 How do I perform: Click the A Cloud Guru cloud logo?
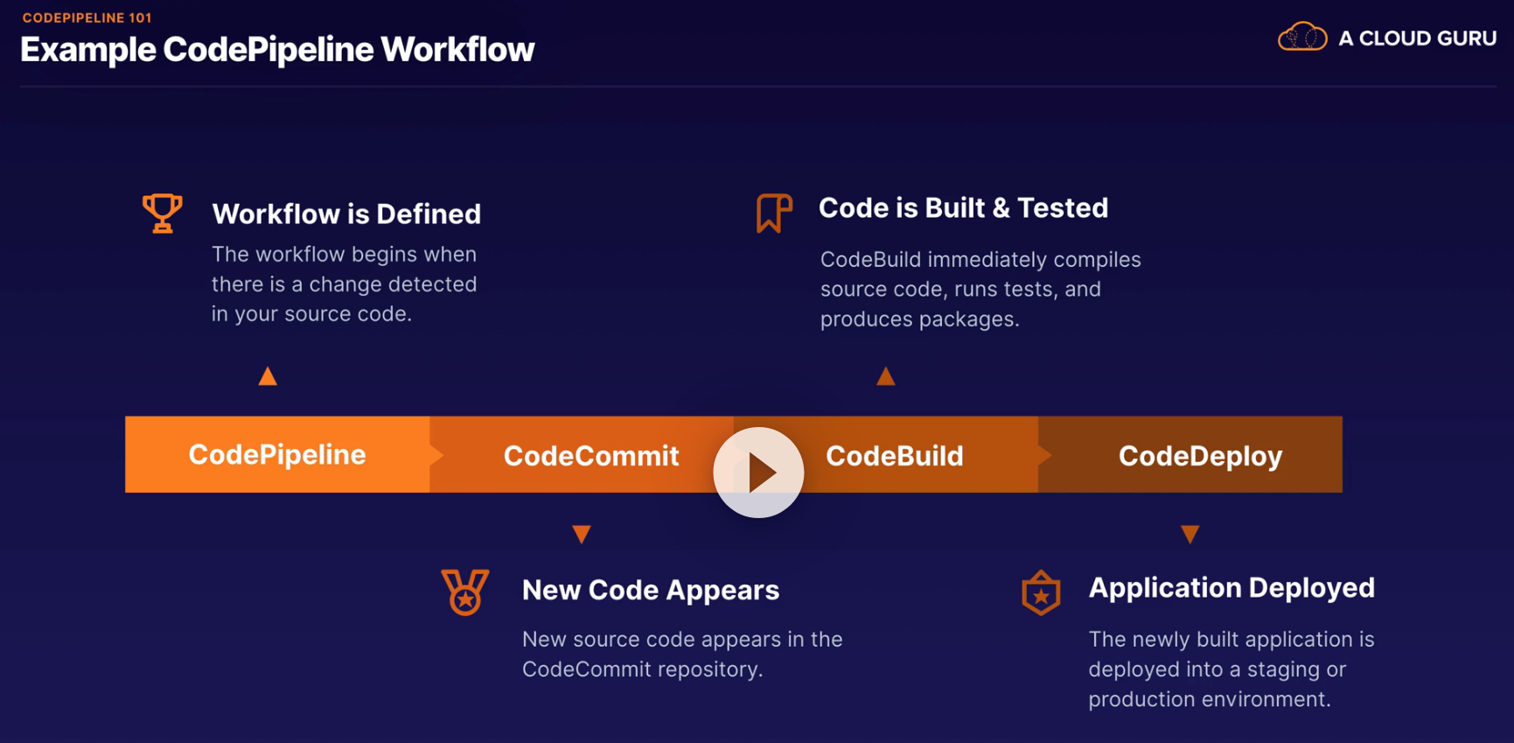point(1302,38)
